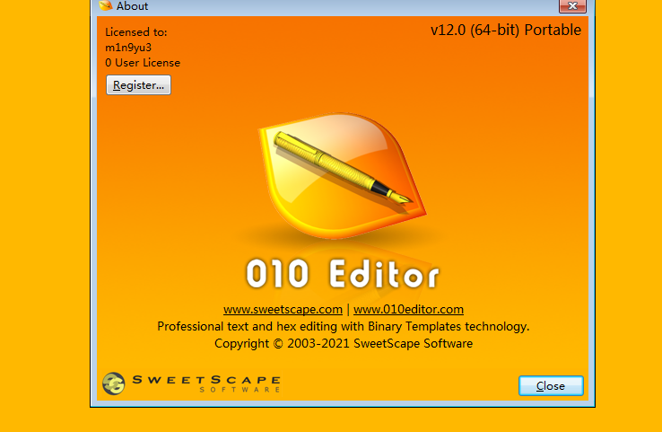Close the About dialog with Close button
Image resolution: width=662 pixels, height=432 pixels.
coord(551,386)
